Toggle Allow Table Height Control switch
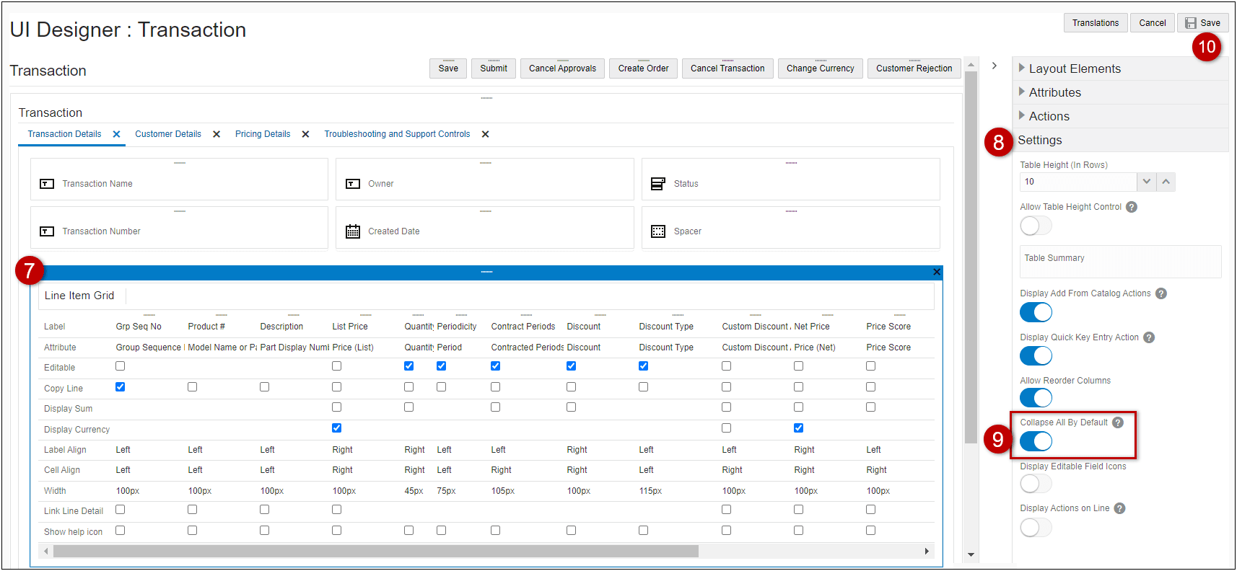The image size is (1237, 571). point(1036,226)
